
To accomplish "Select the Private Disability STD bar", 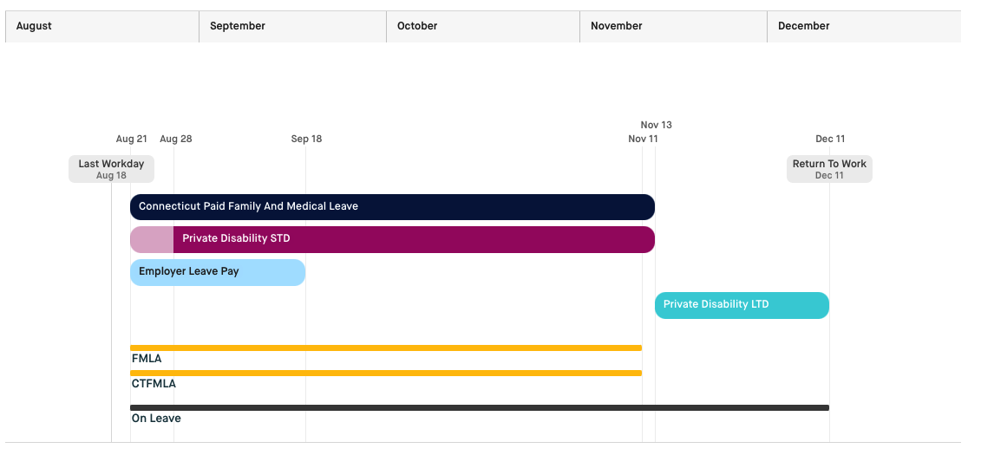I will coord(414,239).
